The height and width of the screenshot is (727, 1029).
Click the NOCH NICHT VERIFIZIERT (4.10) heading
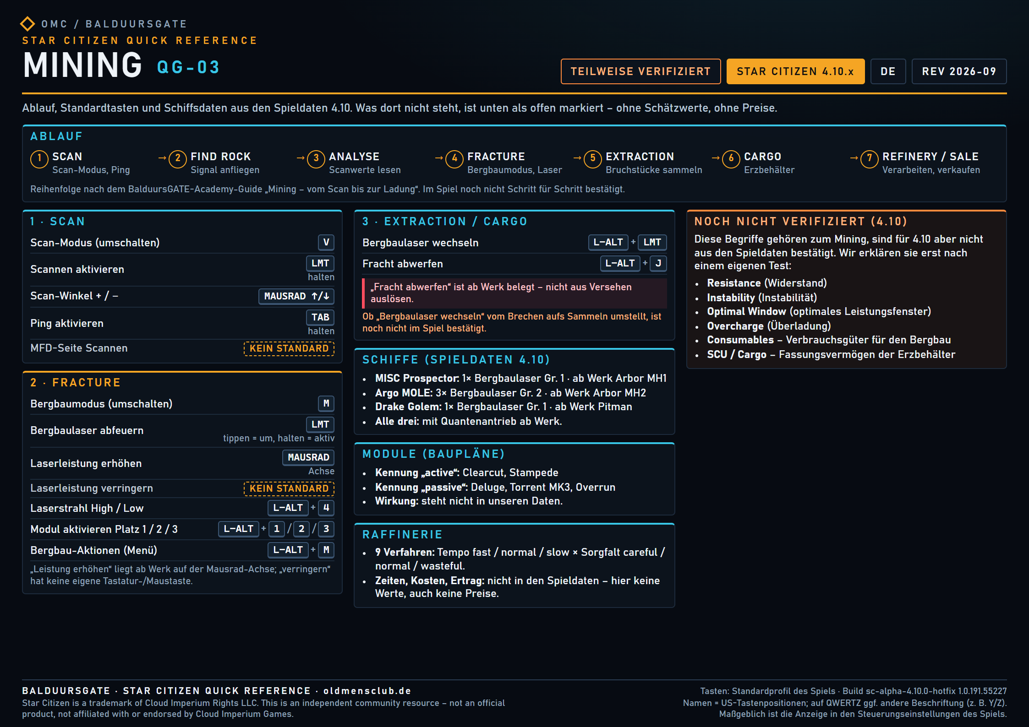(800, 222)
